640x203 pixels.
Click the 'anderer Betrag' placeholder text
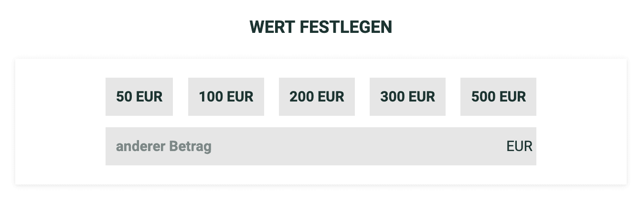(163, 146)
